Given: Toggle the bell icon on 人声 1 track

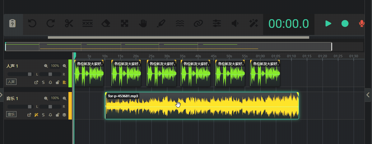Looking at the screenshot, I should [x=50, y=82].
